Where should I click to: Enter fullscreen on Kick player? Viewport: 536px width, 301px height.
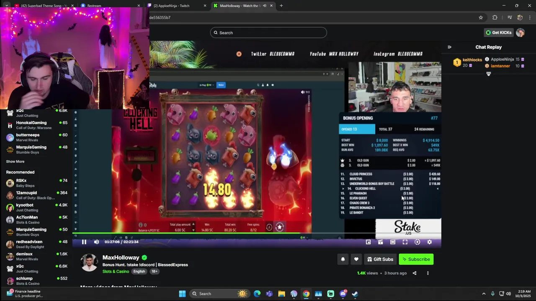[405, 242]
